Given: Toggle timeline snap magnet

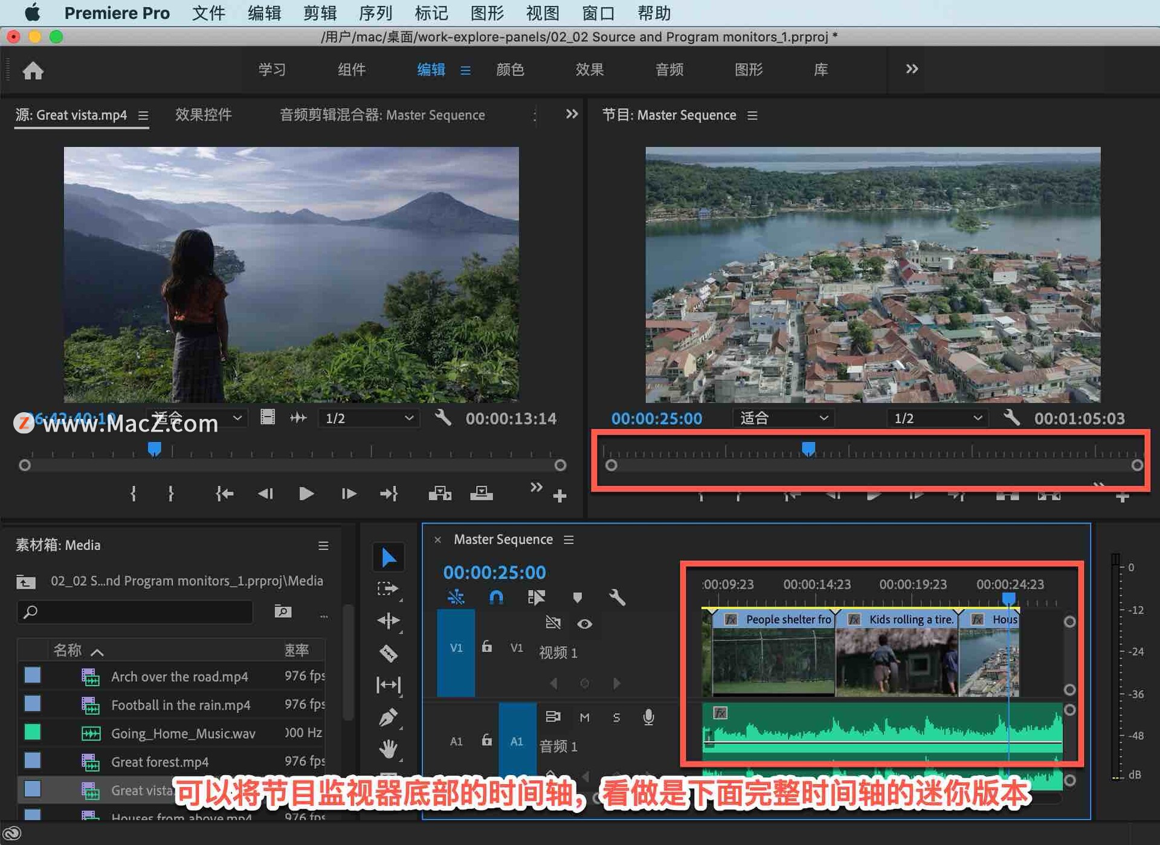Looking at the screenshot, I should coord(495,598).
